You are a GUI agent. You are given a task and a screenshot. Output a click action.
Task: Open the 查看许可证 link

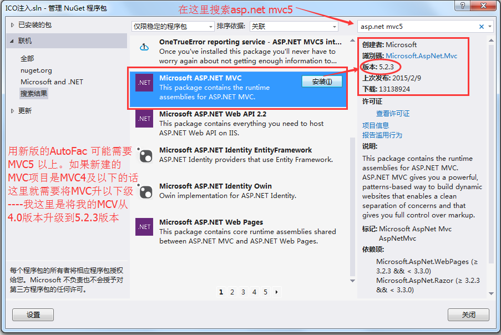393,113
